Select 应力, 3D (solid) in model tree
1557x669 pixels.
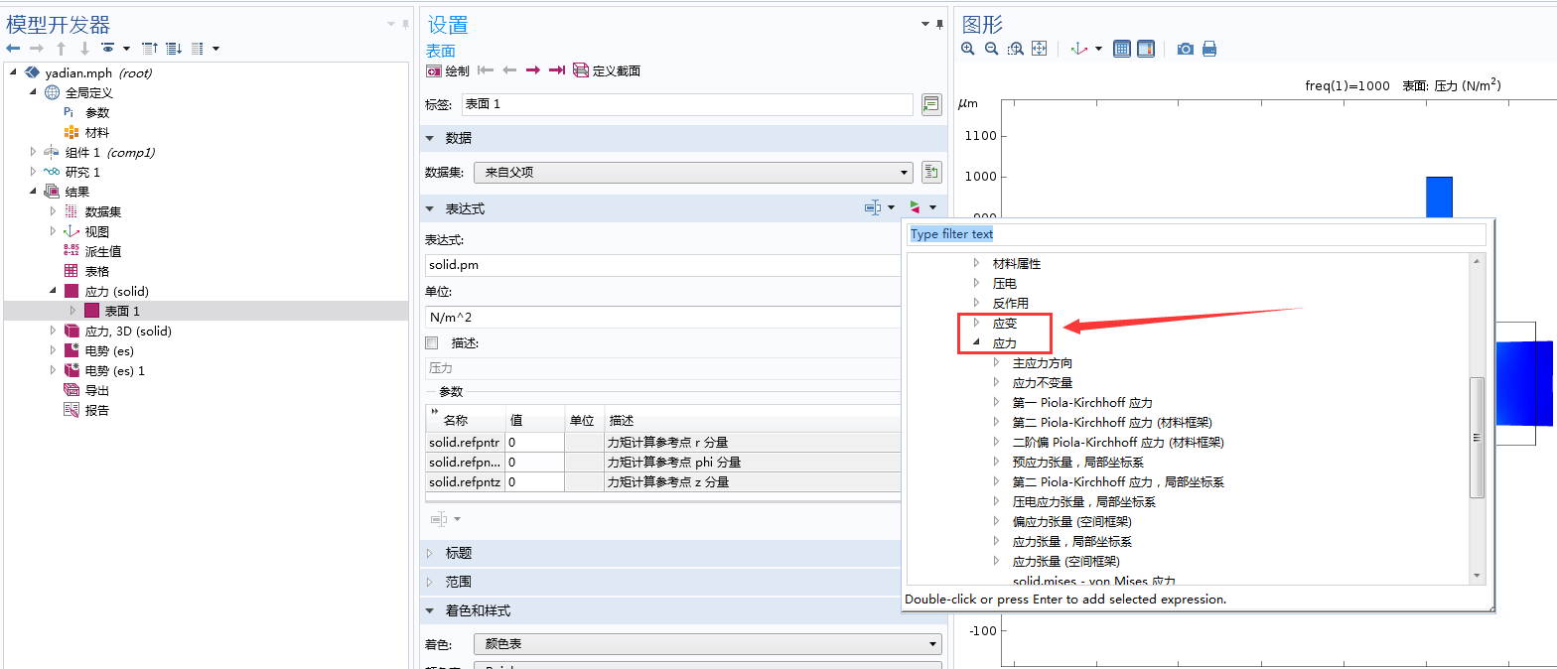click(127, 331)
